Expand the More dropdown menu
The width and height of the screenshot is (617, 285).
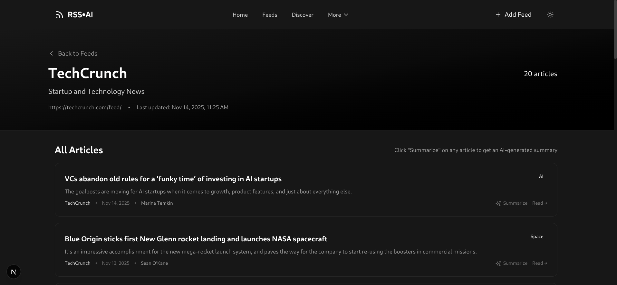[x=338, y=15]
